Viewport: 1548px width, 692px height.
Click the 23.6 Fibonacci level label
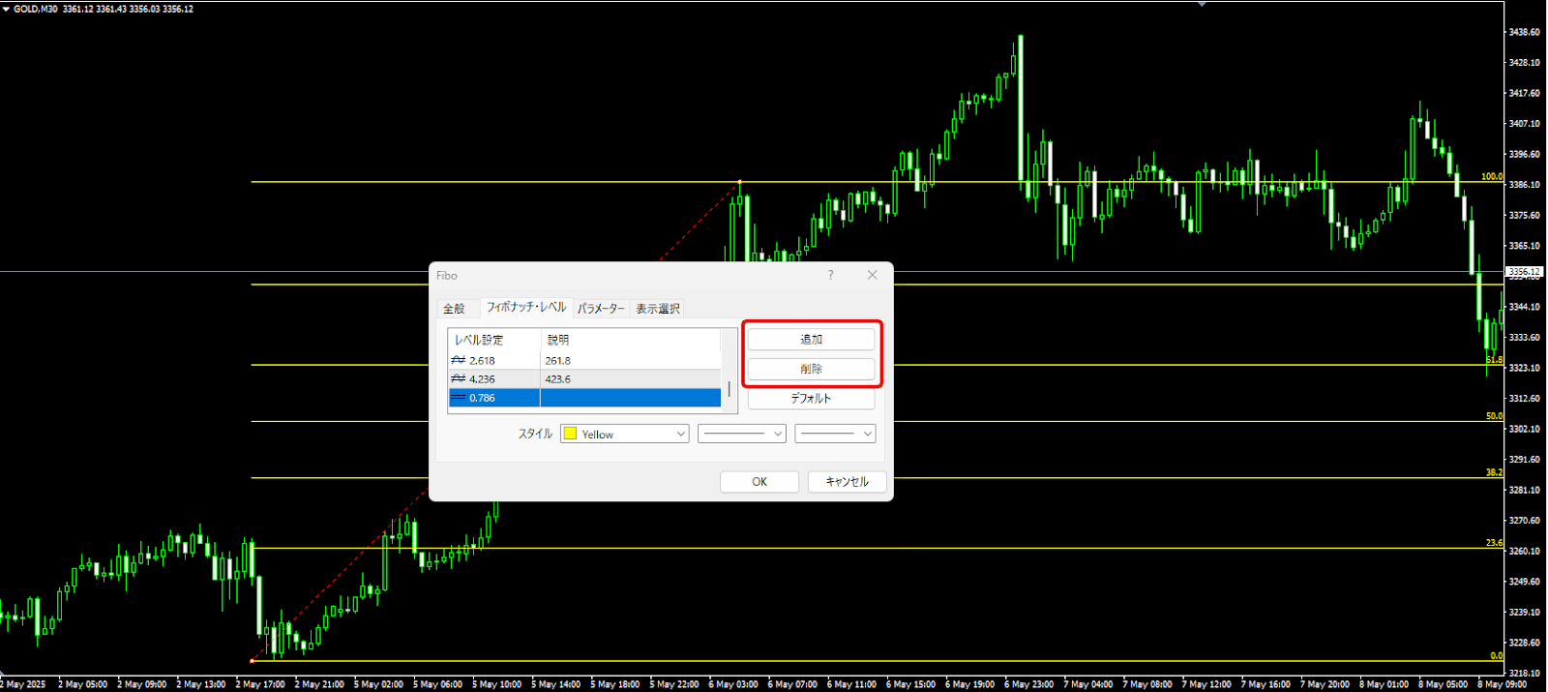click(x=1495, y=543)
